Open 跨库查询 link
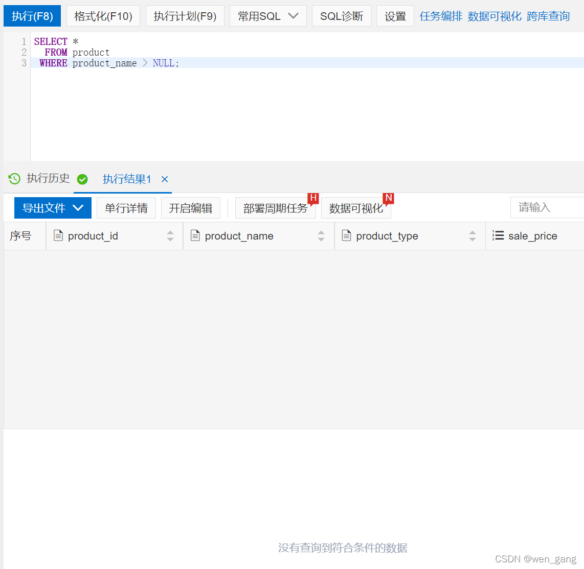This screenshot has width=584, height=569. point(548,16)
